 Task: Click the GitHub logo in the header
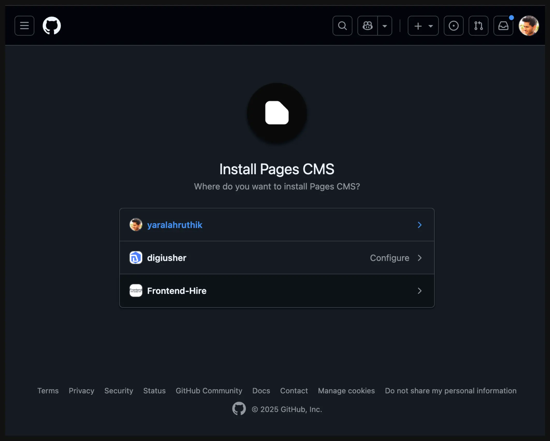click(x=52, y=25)
